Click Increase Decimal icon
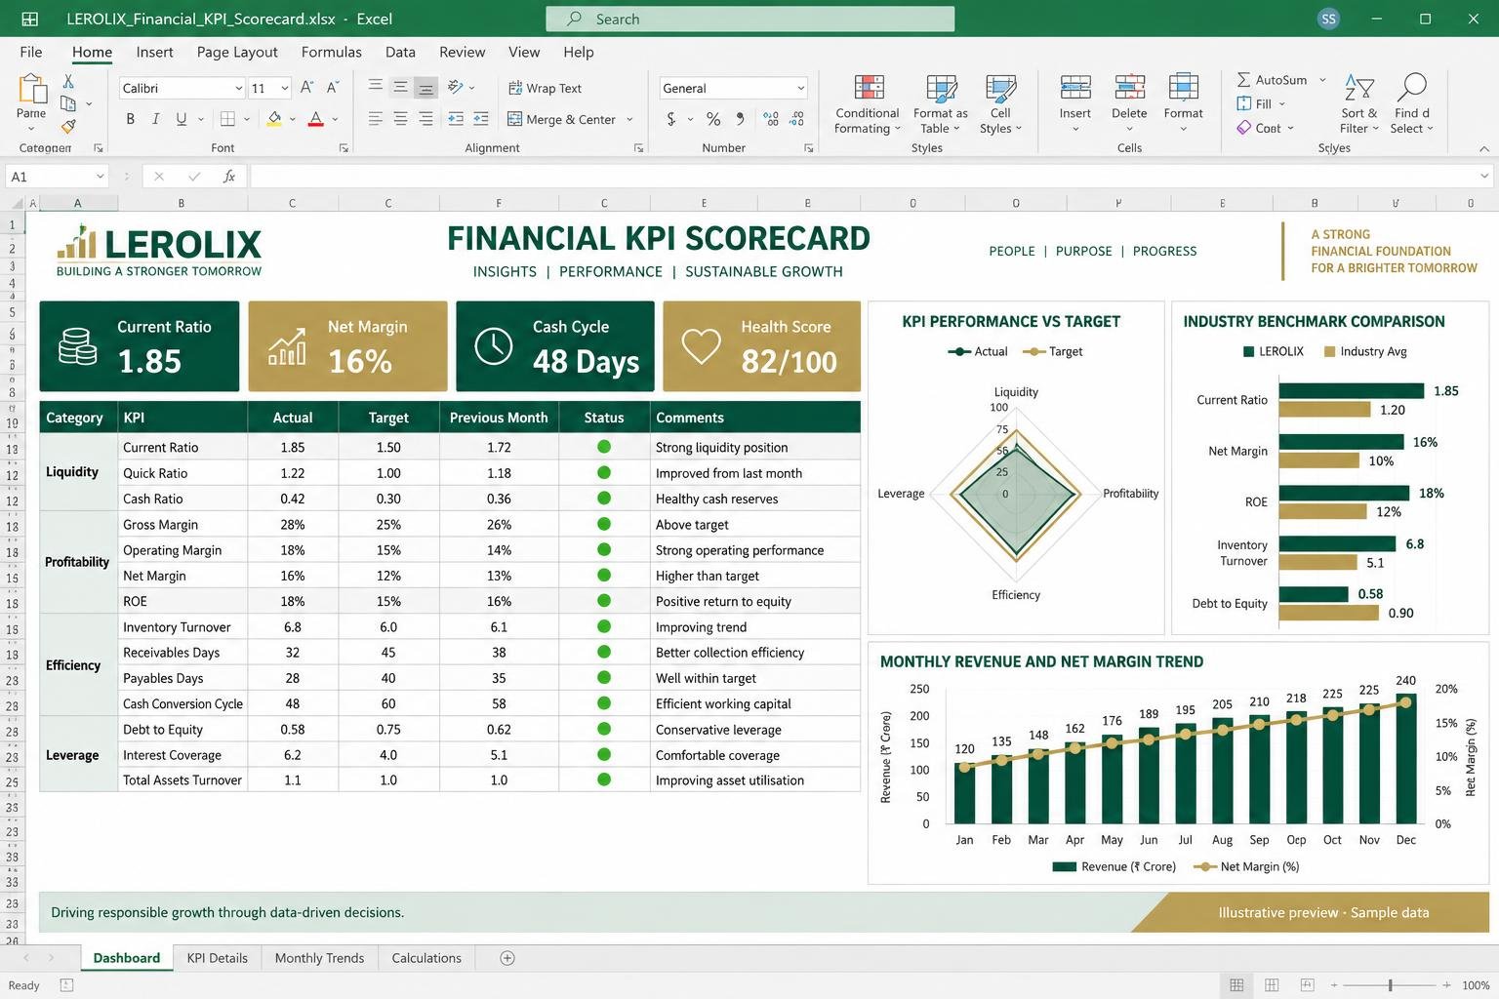The image size is (1499, 999). [x=771, y=119]
